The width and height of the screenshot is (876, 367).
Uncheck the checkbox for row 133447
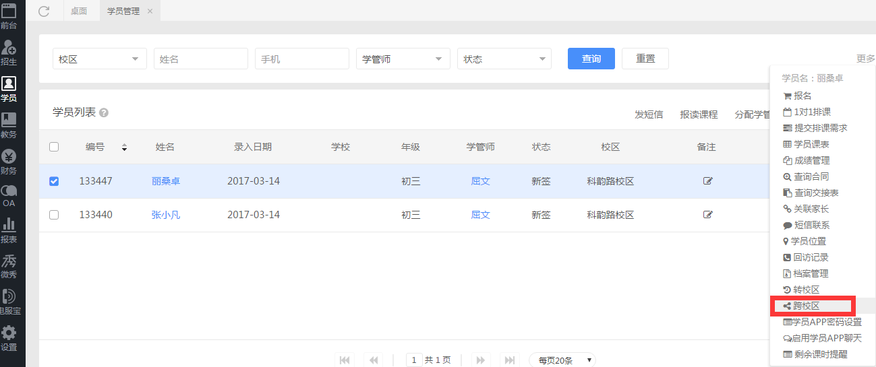tap(54, 181)
